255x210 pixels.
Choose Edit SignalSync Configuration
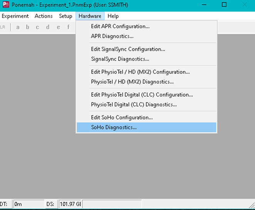tap(128, 49)
